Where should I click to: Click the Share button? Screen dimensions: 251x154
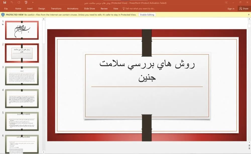pos(244,9)
